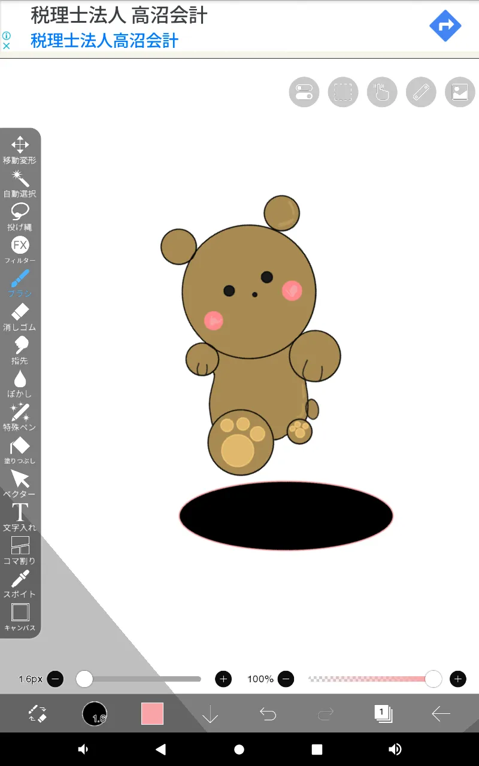Viewport: 479px width, 766px height.
Task: Select the Text (文字入れ) tool
Action: (x=20, y=518)
